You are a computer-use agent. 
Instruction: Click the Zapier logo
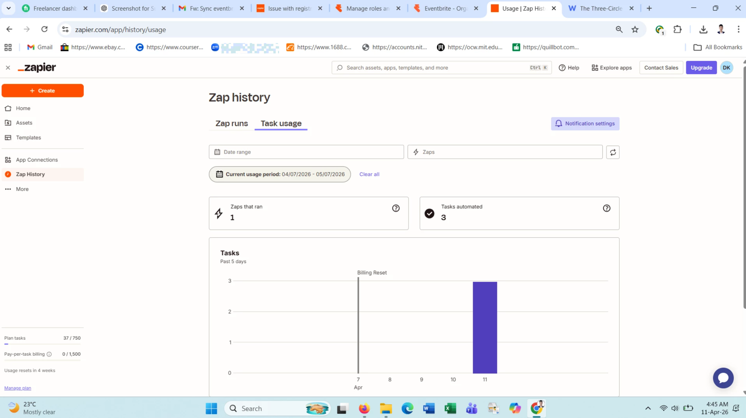37,68
